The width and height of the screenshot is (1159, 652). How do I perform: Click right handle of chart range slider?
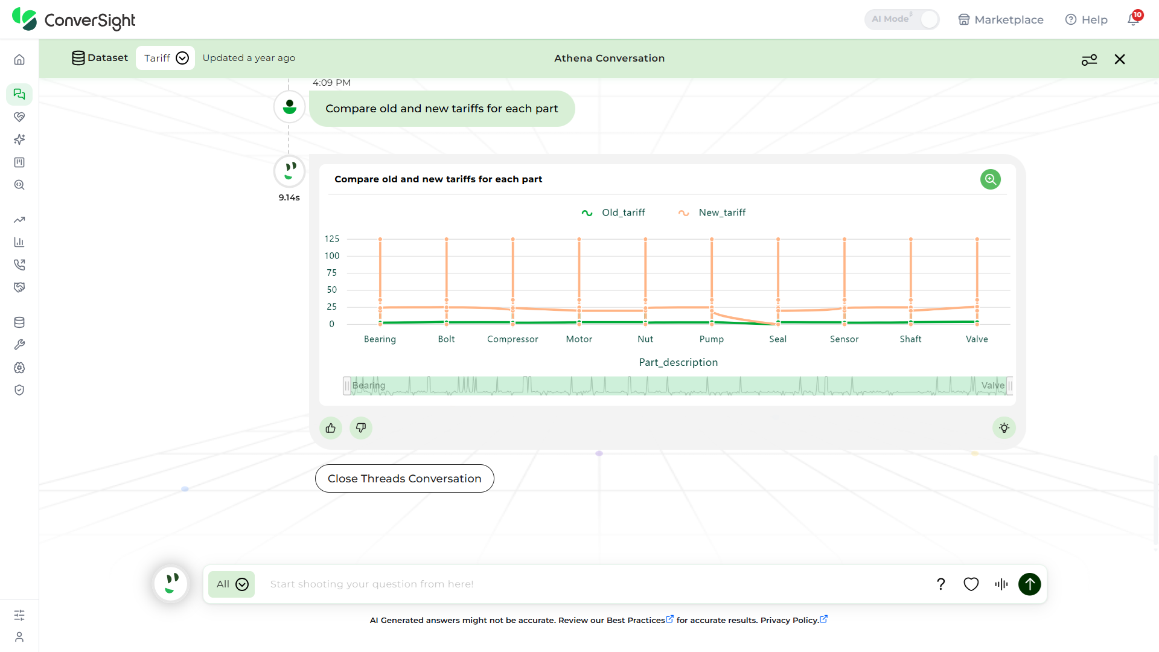click(1010, 386)
